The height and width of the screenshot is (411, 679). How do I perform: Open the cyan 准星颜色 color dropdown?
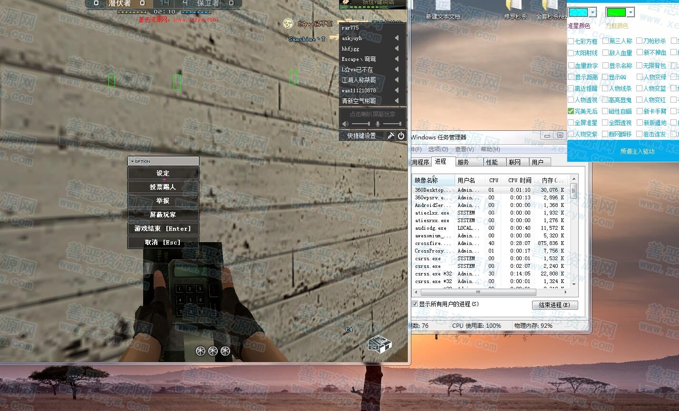592,12
